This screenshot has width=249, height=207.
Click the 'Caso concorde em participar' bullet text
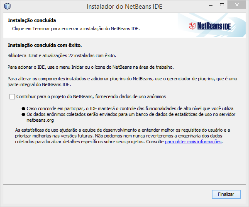(130, 108)
